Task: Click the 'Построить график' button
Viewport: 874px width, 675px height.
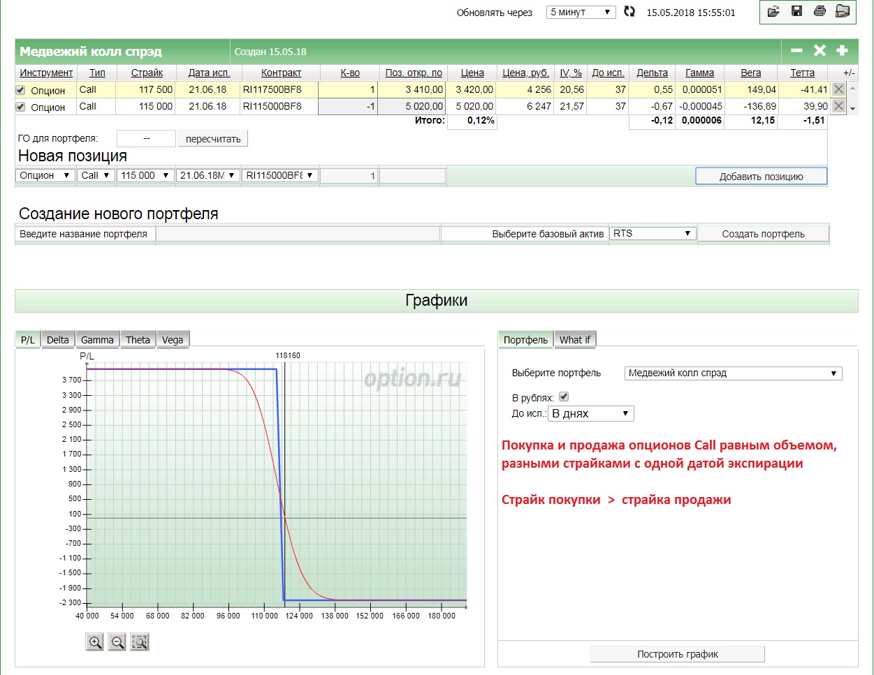Action: tap(677, 654)
